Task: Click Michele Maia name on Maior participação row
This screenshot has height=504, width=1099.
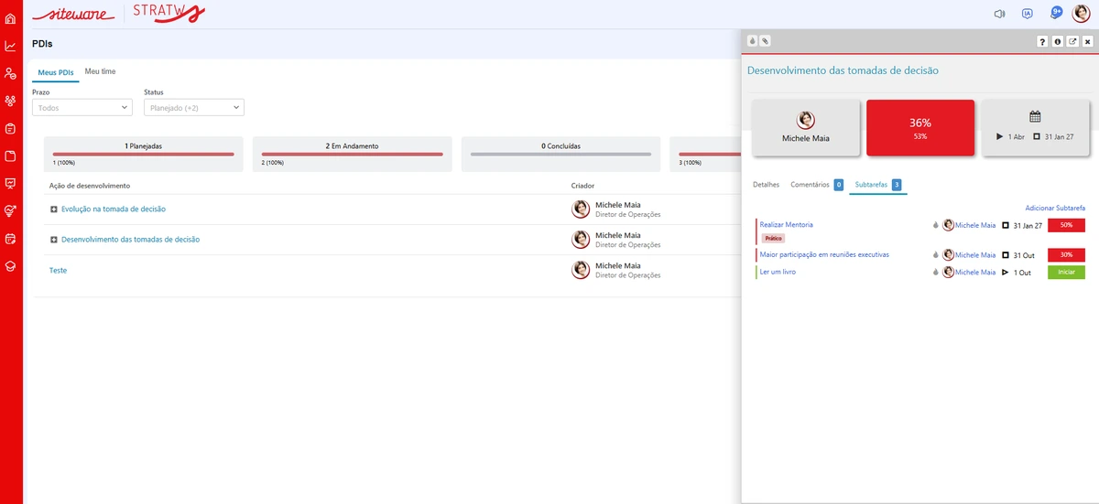Action: 975,255
